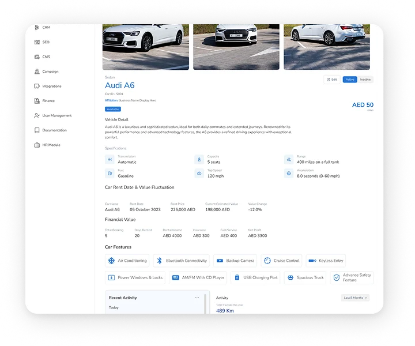Switch status toggle to Active
Viewport: 415px width, 346px height.
tap(349, 80)
